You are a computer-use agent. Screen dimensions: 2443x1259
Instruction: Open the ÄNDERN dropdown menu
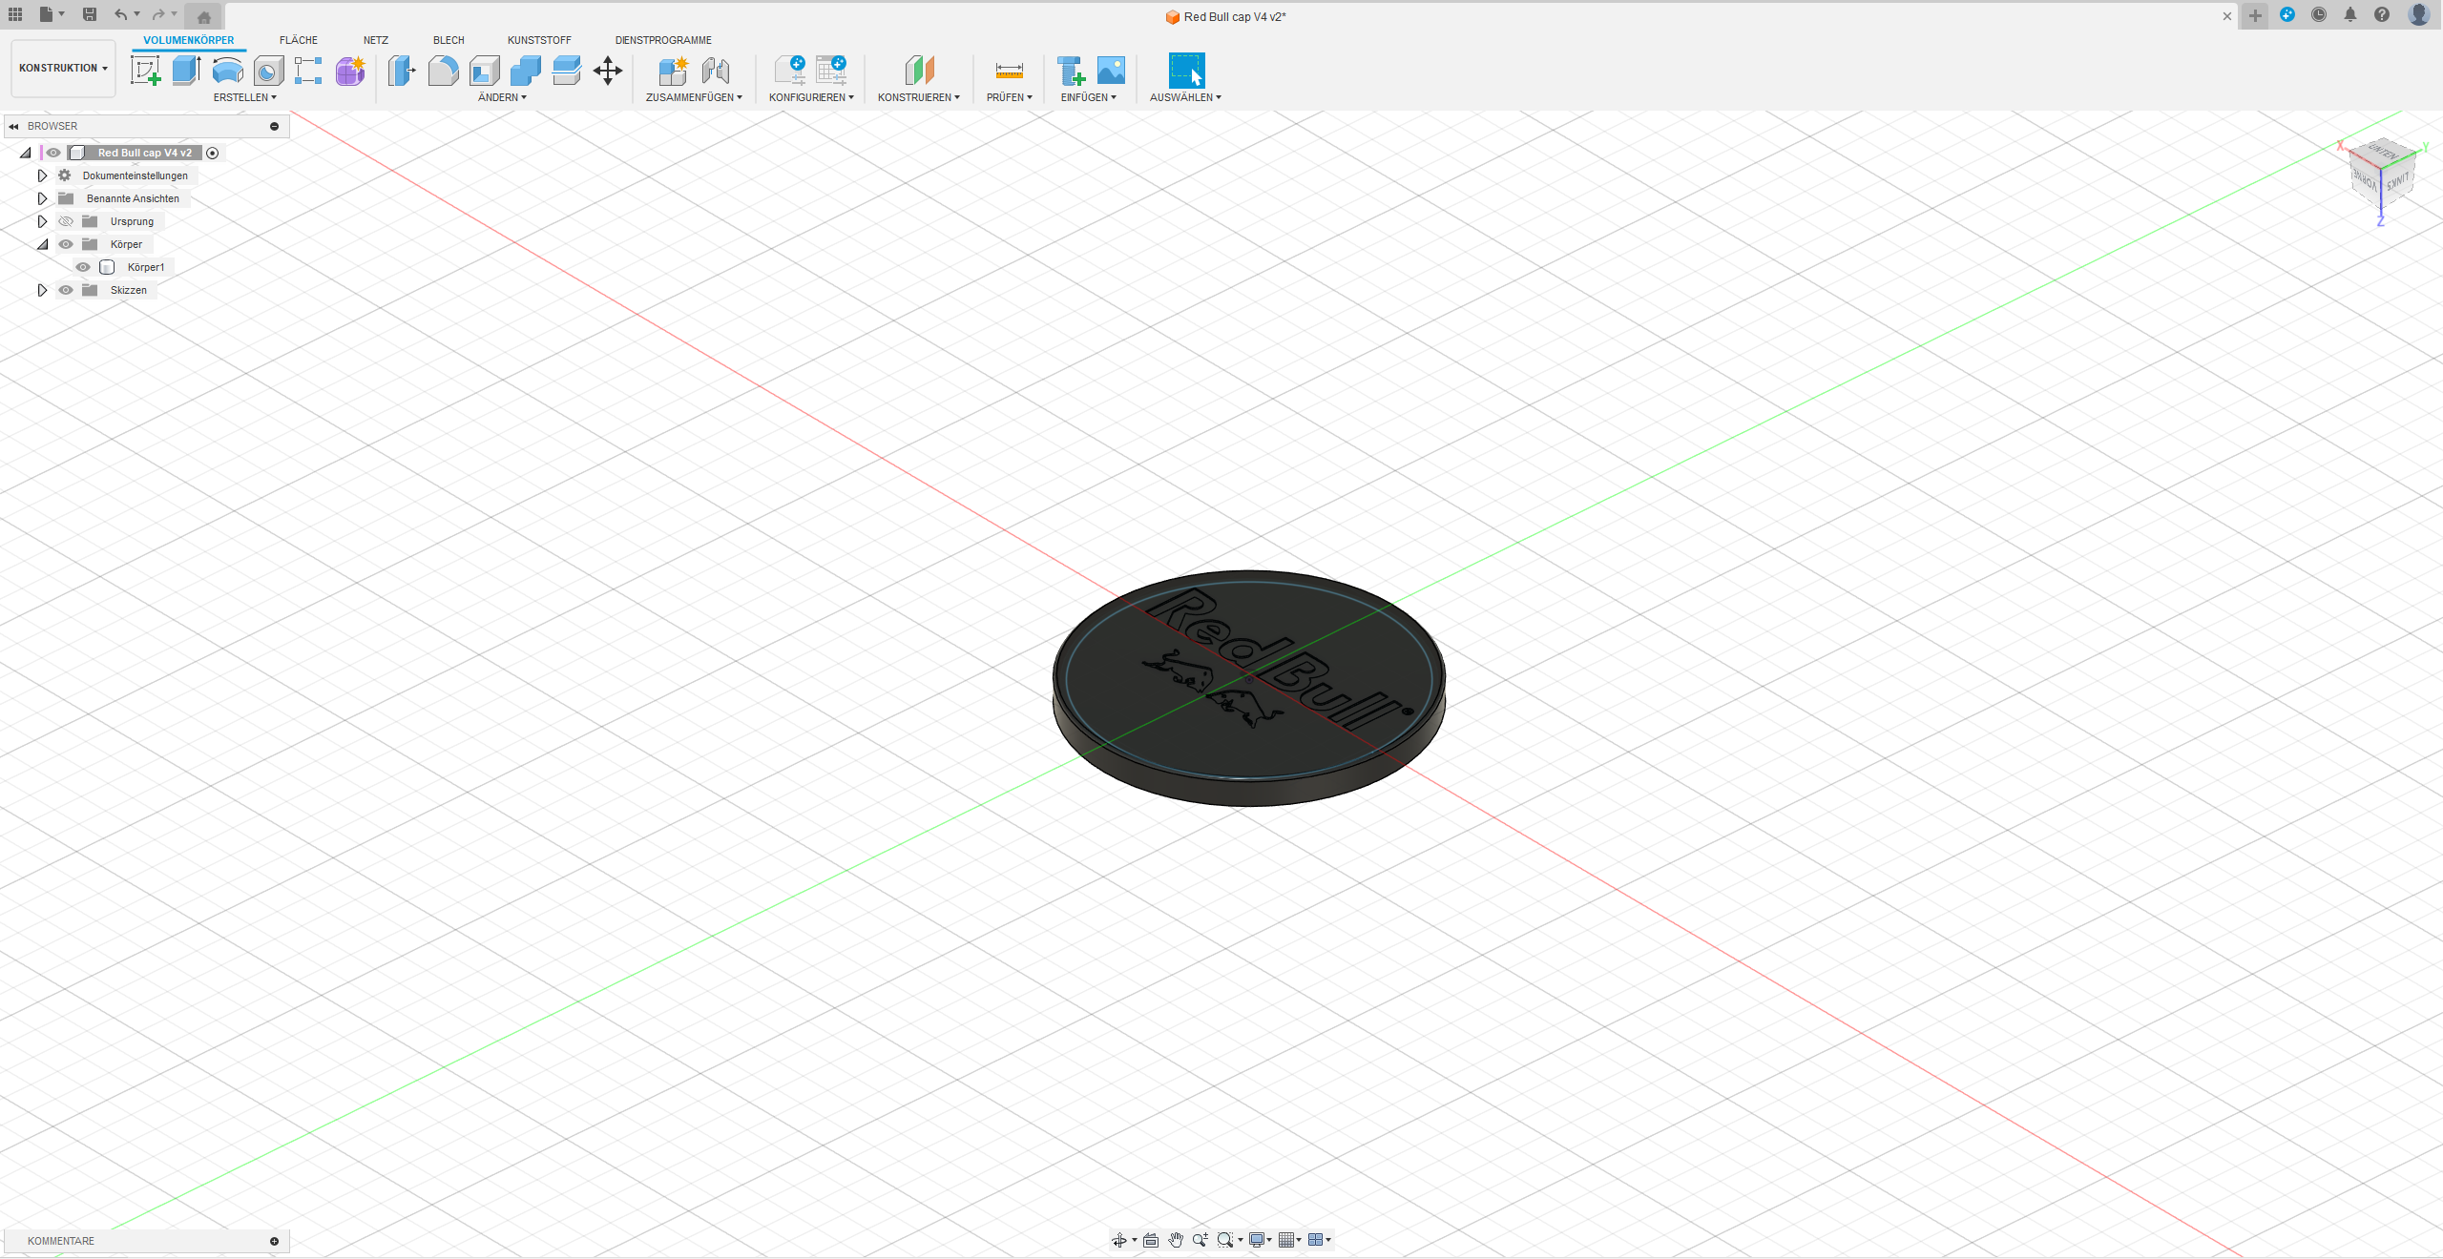[503, 97]
